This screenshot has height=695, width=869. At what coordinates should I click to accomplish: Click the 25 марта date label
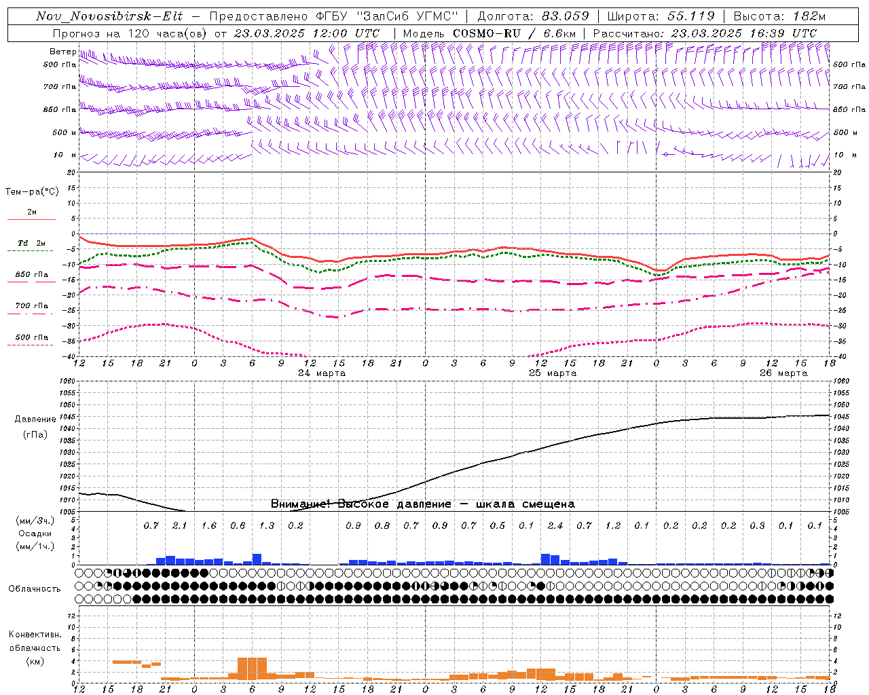[553, 373]
